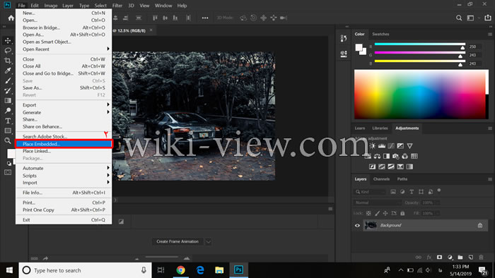
Task: Add a Brightness/Contrast adjustment
Action: tap(373, 146)
